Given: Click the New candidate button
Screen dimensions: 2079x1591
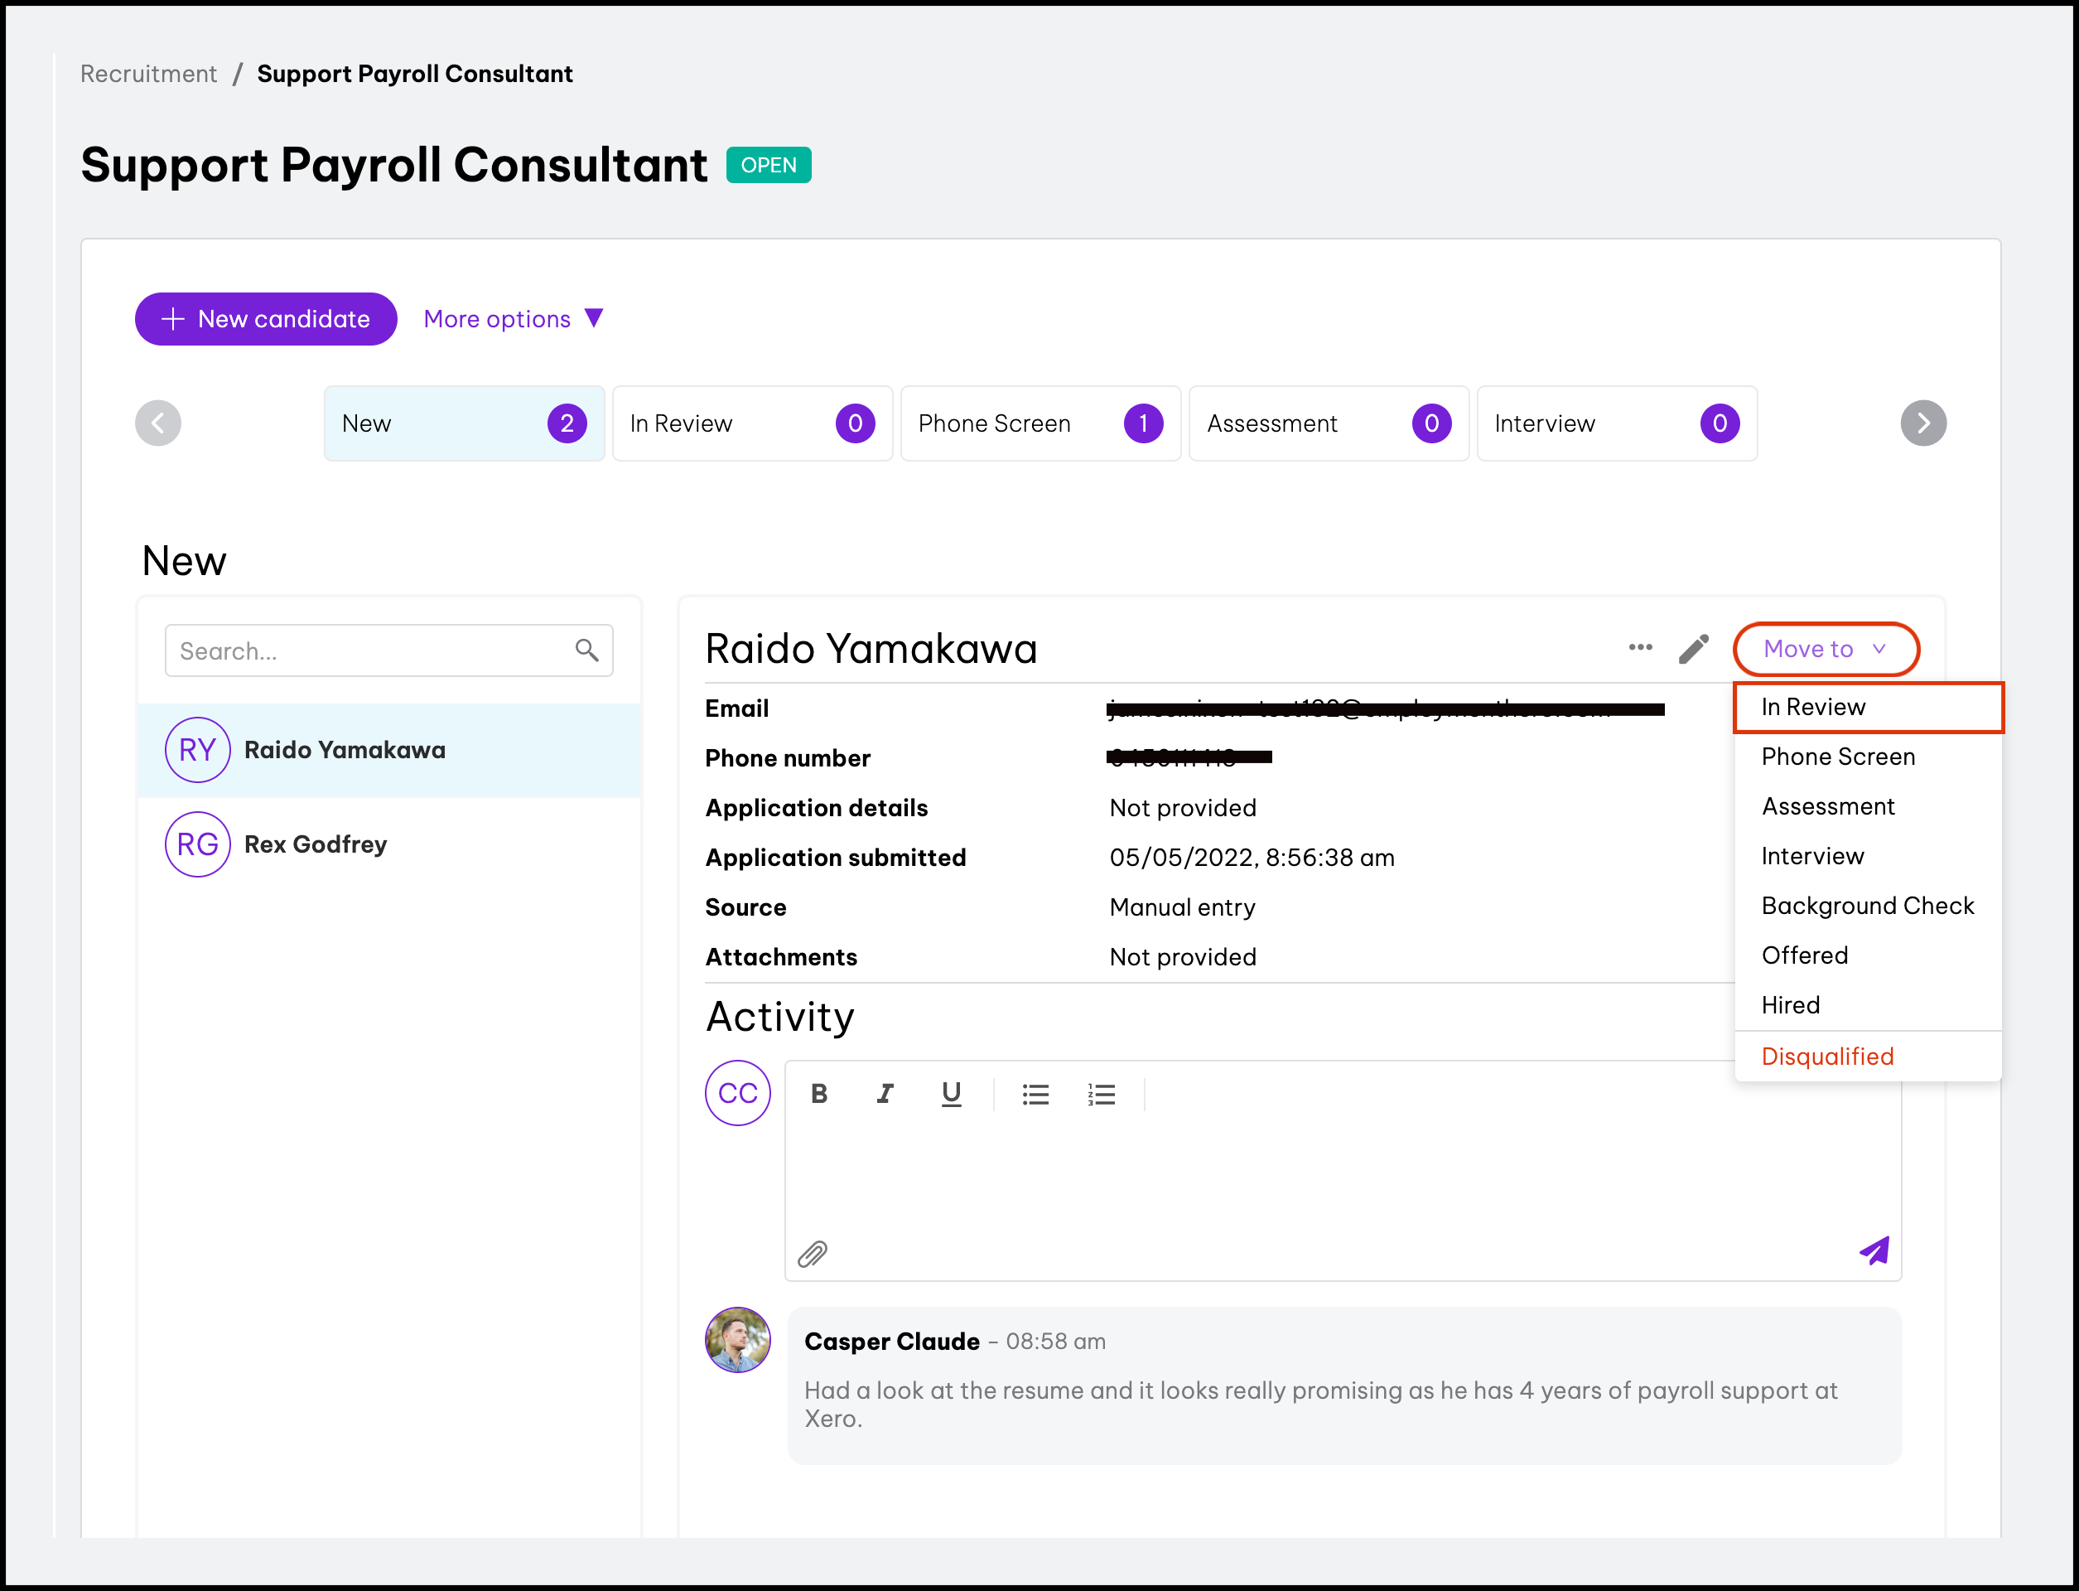Looking at the screenshot, I should (x=265, y=319).
